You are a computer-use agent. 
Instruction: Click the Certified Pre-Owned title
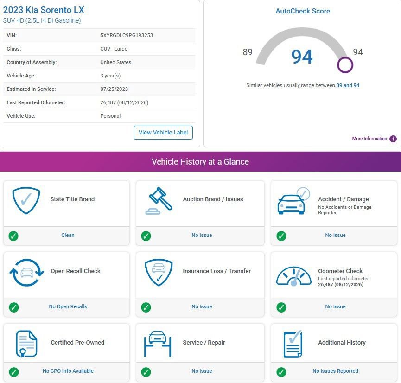pos(77,342)
